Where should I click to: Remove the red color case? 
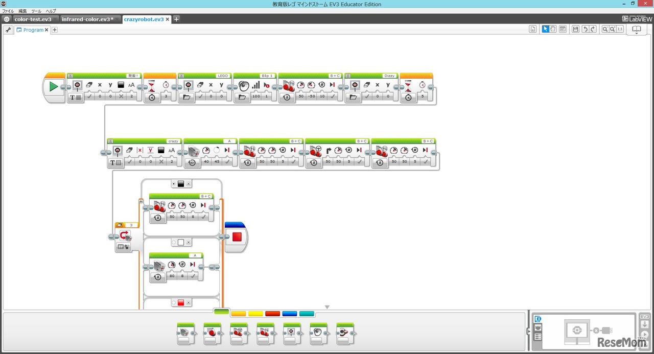pyautogui.click(x=188, y=302)
